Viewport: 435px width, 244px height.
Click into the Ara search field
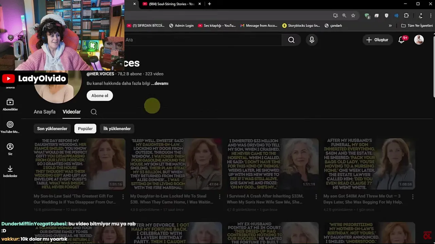[x=203, y=40]
